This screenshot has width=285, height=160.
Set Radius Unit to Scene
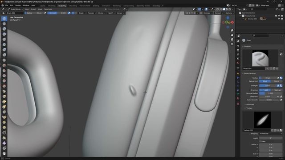[x=277, y=81]
